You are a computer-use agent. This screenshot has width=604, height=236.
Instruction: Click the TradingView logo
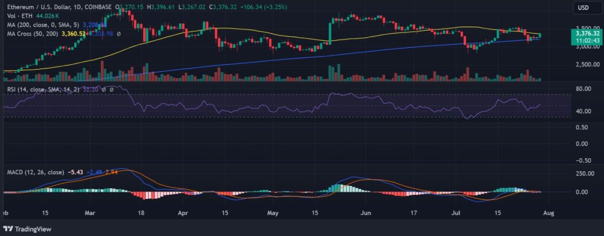pyautogui.click(x=27, y=229)
